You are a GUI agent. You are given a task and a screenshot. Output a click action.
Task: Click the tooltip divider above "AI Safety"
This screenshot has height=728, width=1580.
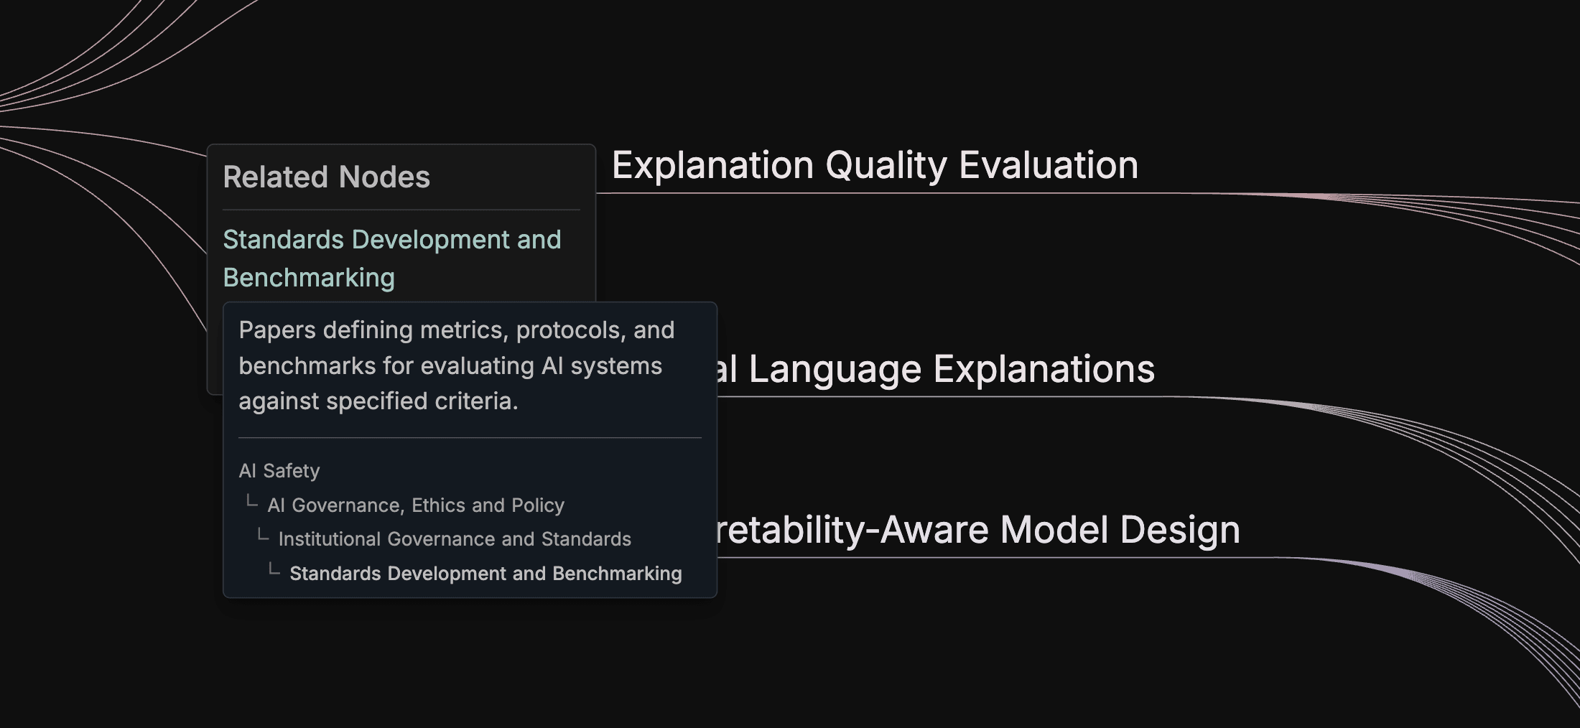(470, 437)
